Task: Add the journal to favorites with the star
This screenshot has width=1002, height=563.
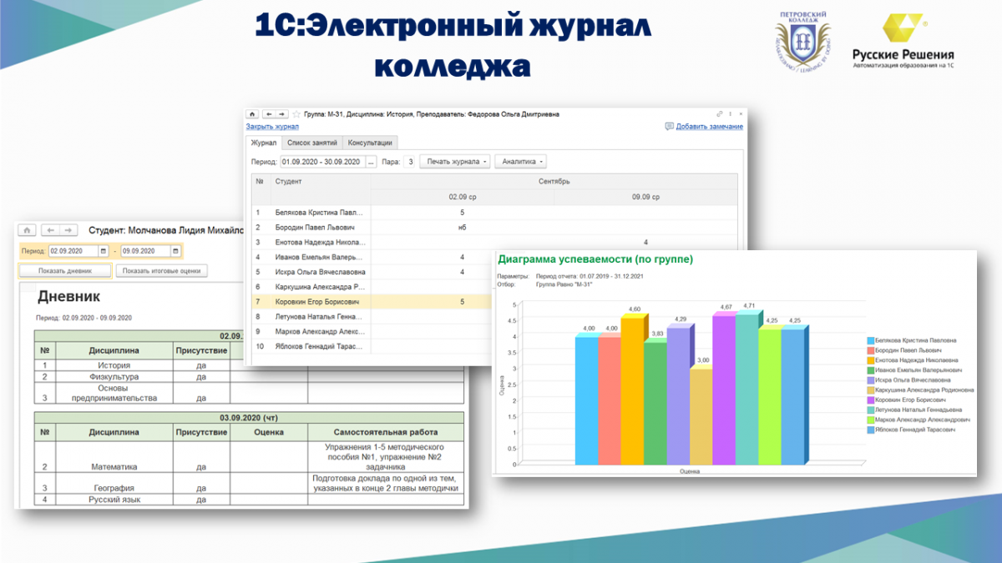Action: 296,114
